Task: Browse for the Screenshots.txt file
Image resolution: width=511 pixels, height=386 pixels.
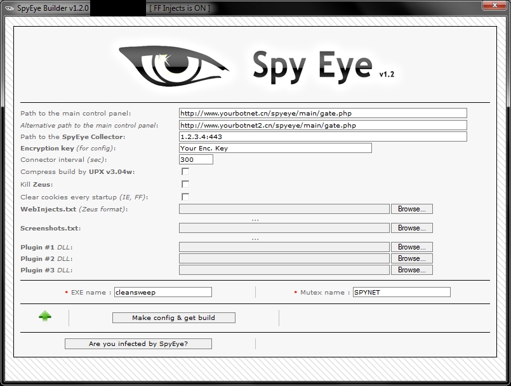Action: (x=411, y=228)
